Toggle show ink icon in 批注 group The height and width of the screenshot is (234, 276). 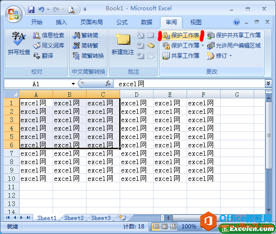(x=151, y=56)
